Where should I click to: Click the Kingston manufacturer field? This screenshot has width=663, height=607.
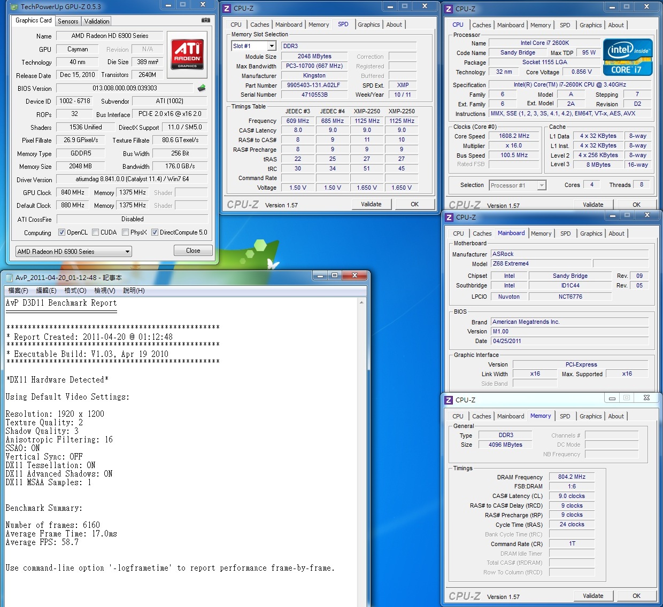point(314,75)
